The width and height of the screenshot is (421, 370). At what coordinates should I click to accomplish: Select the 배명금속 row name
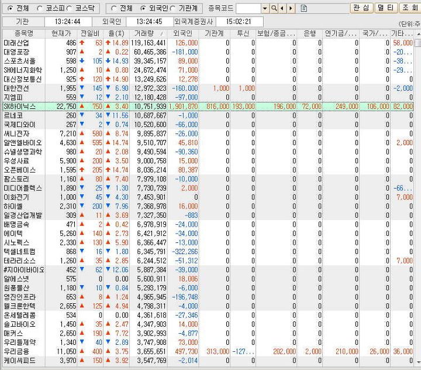[16, 225]
